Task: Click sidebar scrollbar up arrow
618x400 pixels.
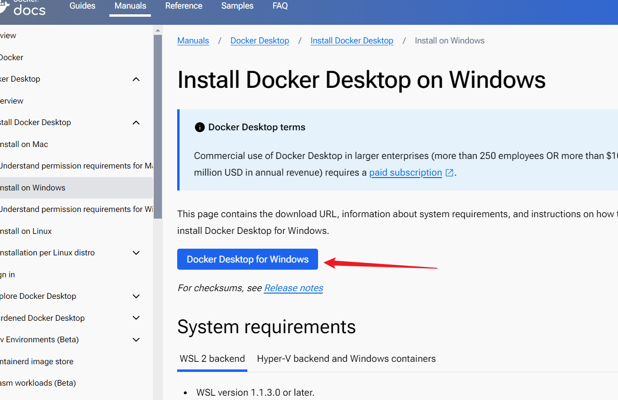Action: point(158,30)
